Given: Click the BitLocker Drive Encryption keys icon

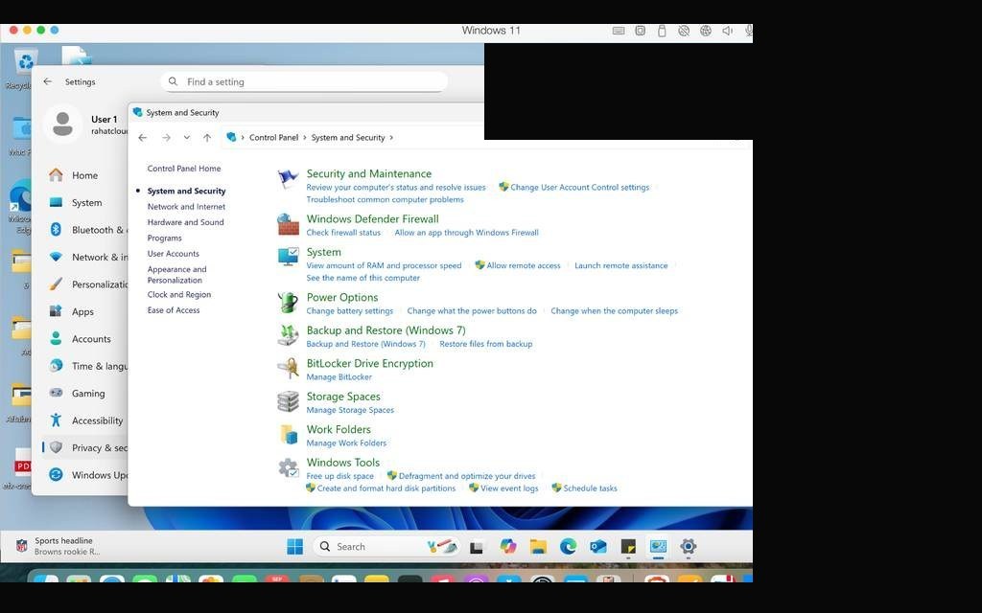Looking at the screenshot, I should click(288, 369).
